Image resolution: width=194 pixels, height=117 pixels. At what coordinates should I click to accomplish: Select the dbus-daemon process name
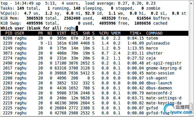coord(159,88)
